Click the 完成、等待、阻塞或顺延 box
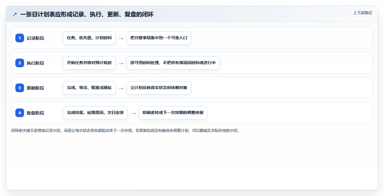Viewport: 384px width, 196px height. tap(89, 88)
